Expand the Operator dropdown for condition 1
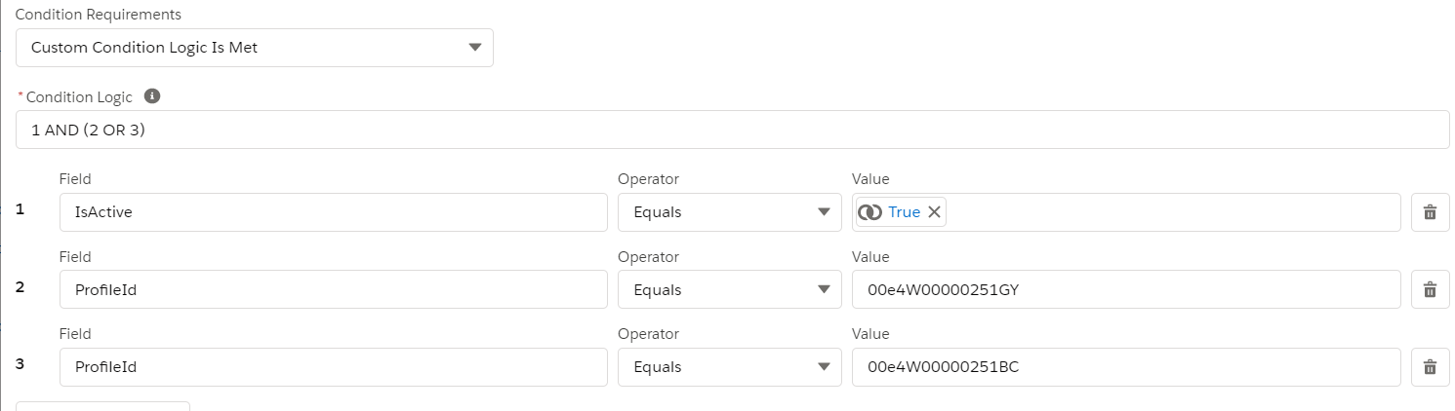Image resolution: width=1455 pixels, height=411 pixels. point(729,212)
